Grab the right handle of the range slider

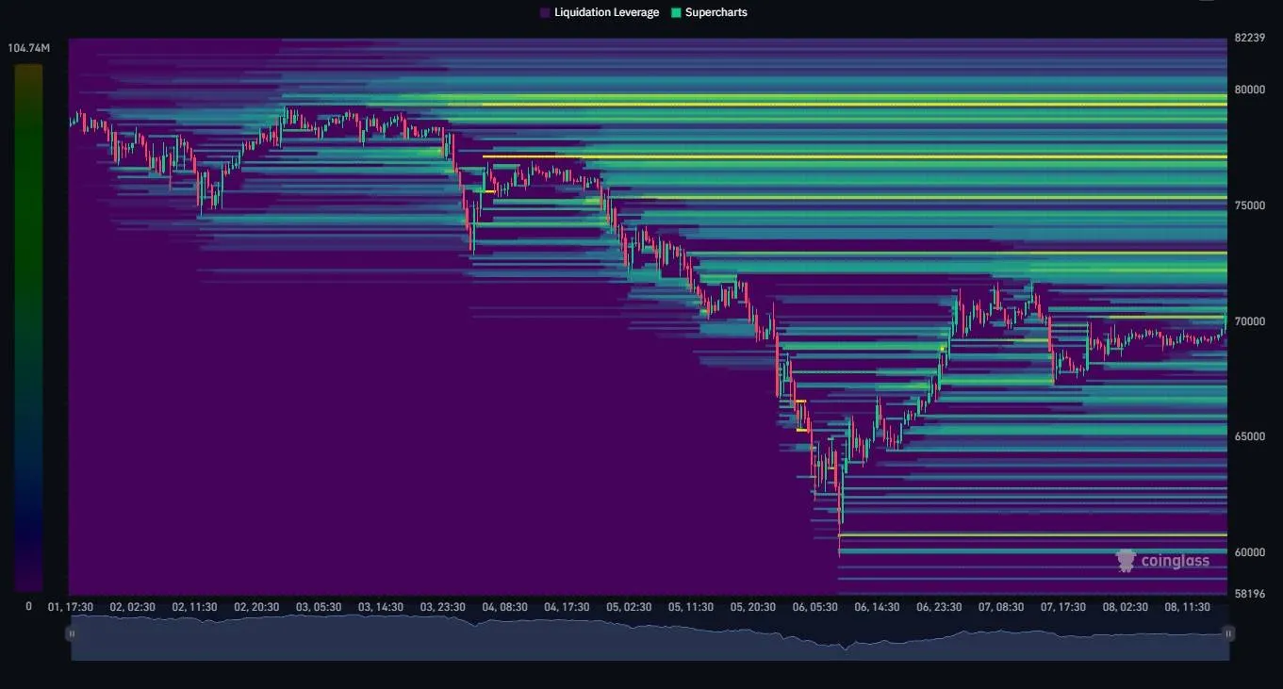pos(1228,633)
